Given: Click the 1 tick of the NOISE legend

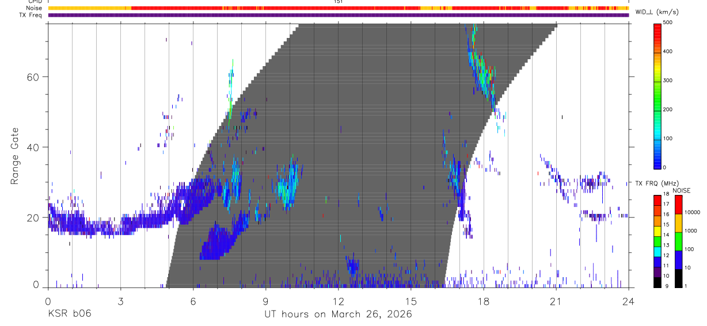Looking at the screenshot, I should [686, 286].
